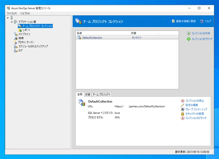This screenshot has width=219, height=159.
Task: Open the プロキシ サーバー tree node
Action: [26, 42]
